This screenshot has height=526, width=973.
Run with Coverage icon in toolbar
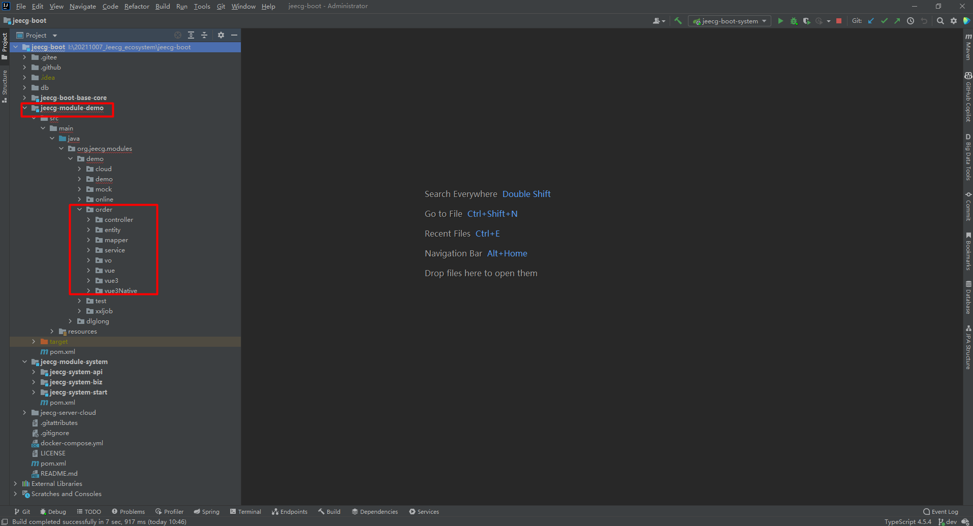806,21
